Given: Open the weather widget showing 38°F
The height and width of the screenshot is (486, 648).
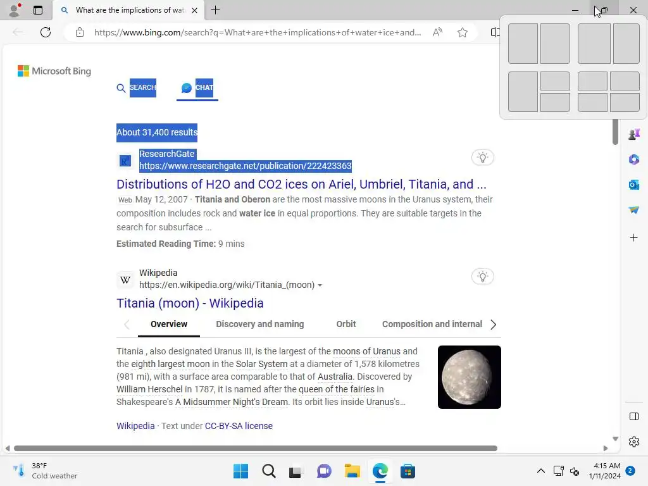Looking at the screenshot, I should pos(45,471).
